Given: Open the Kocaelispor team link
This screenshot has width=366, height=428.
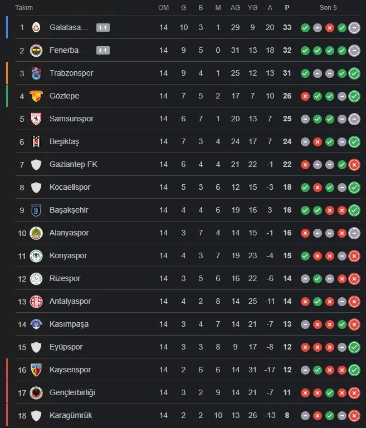Looking at the screenshot, I should [x=70, y=187].
